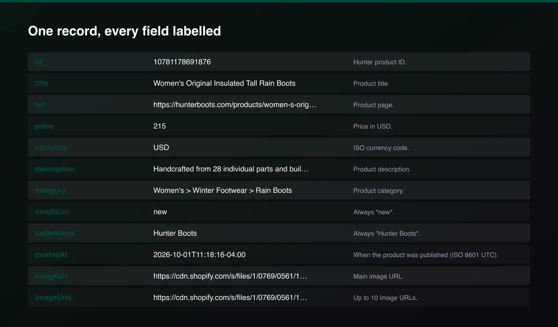This screenshot has height=327, width=558.
Task: Select the cdn.shopify.com value in imageUrls row
Action: [230, 297]
